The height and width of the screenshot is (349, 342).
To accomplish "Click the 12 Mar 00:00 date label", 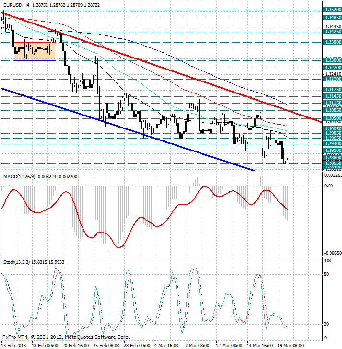I will [x=229, y=345].
